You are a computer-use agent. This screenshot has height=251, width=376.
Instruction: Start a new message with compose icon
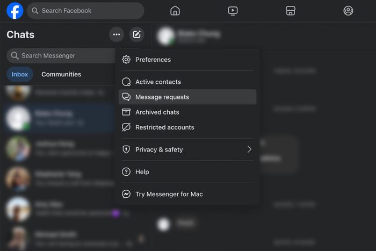click(x=137, y=35)
